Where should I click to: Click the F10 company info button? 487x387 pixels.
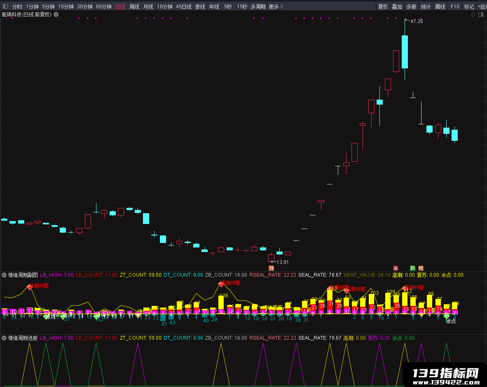(455, 7)
